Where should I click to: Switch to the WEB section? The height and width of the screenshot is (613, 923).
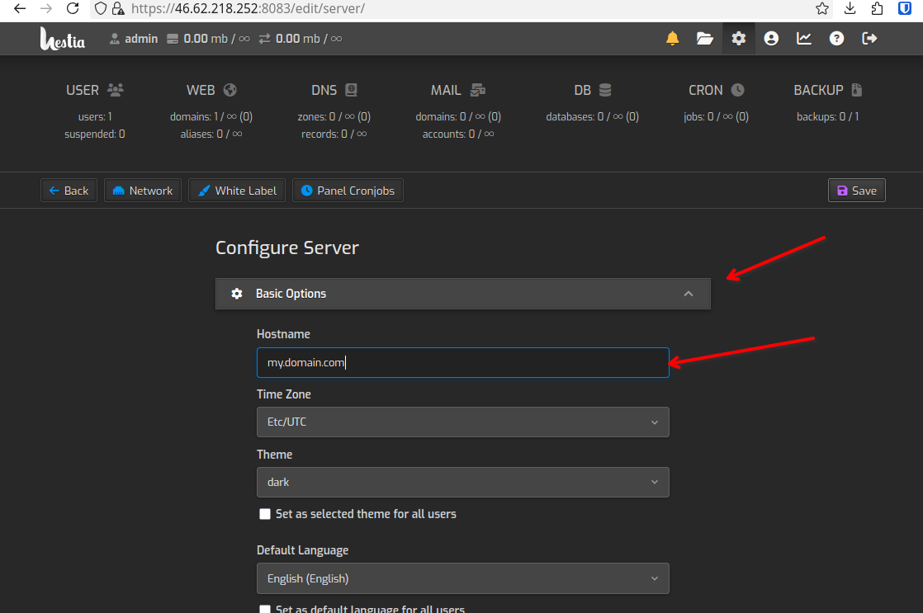[x=210, y=90]
